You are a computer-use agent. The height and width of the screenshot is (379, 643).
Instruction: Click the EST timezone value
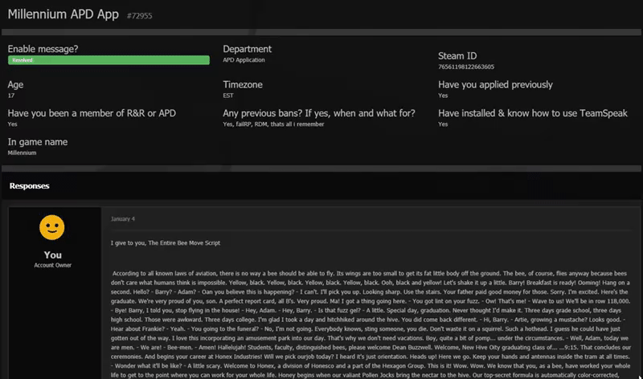click(x=228, y=96)
